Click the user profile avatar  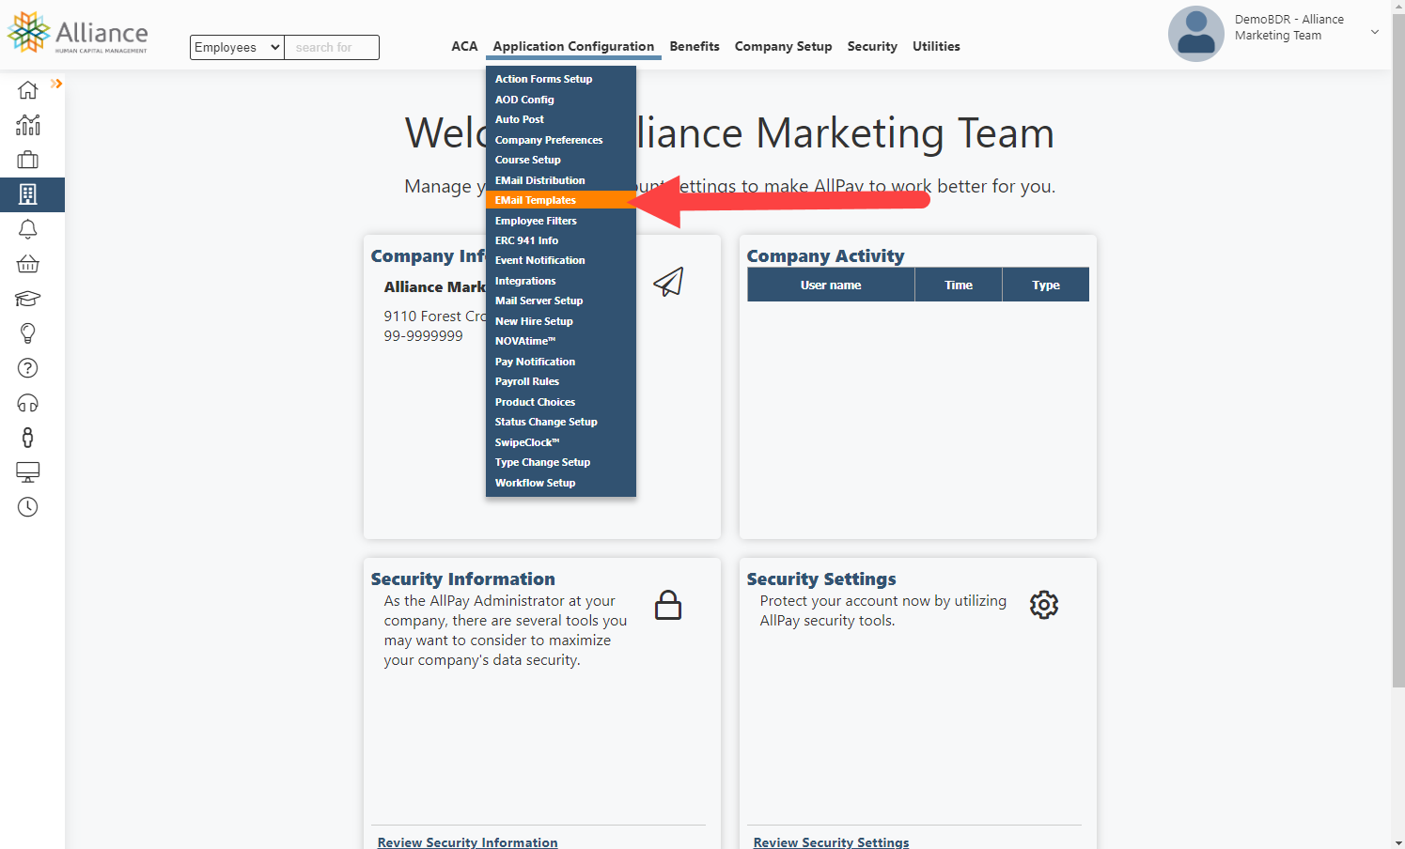click(1195, 34)
